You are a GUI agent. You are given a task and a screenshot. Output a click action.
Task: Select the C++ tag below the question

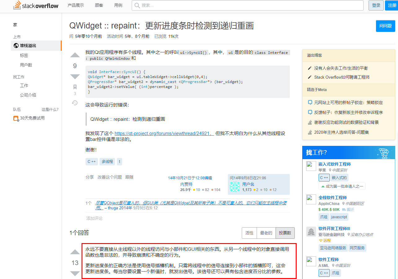pos(91,161)
